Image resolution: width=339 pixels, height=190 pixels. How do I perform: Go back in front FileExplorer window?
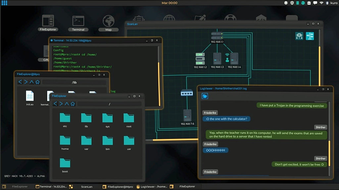coord(55,104)
